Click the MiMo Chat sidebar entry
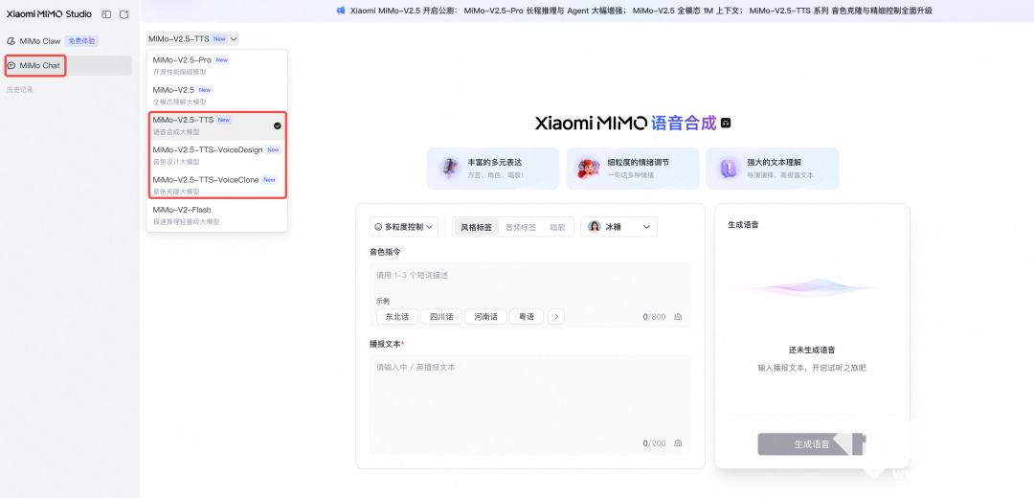1034x498 pixels. click(40, 65)
